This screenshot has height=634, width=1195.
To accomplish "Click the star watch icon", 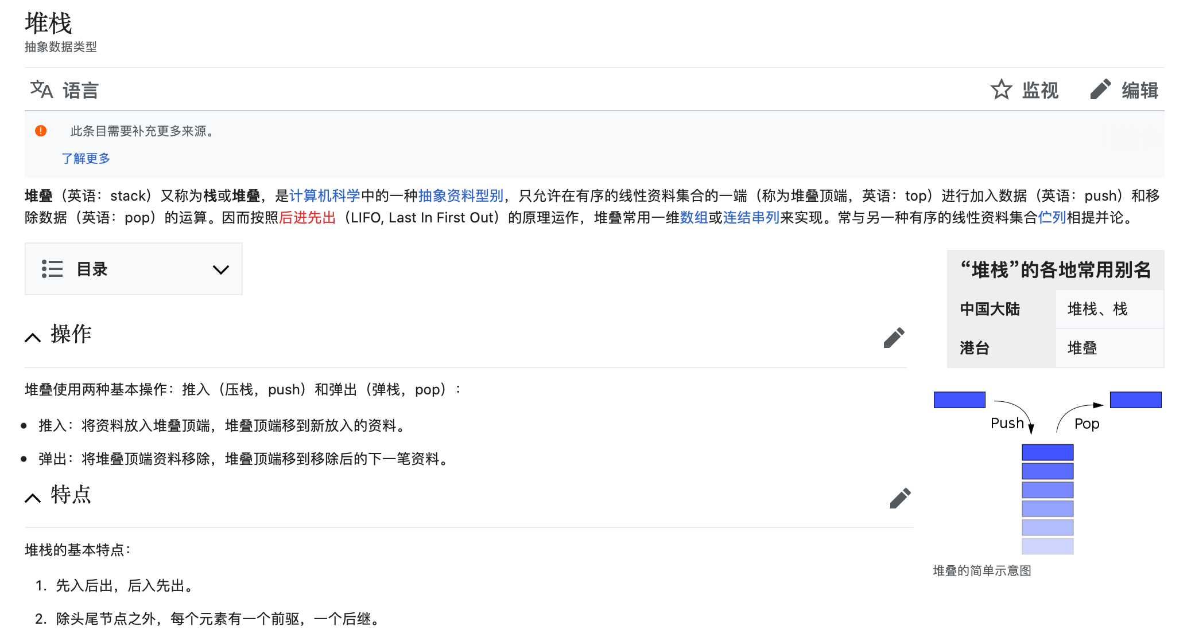I will (x=1001, y=89).
